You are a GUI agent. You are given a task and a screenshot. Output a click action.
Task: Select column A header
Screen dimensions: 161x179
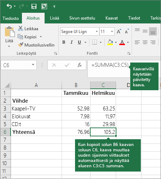36,85
